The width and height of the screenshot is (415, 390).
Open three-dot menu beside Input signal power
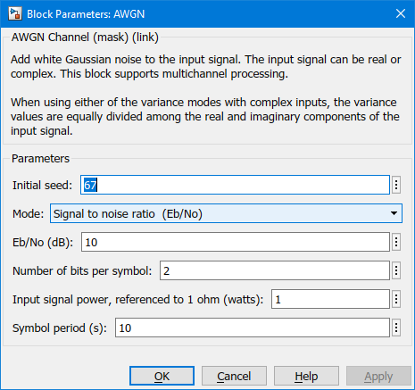396,299
